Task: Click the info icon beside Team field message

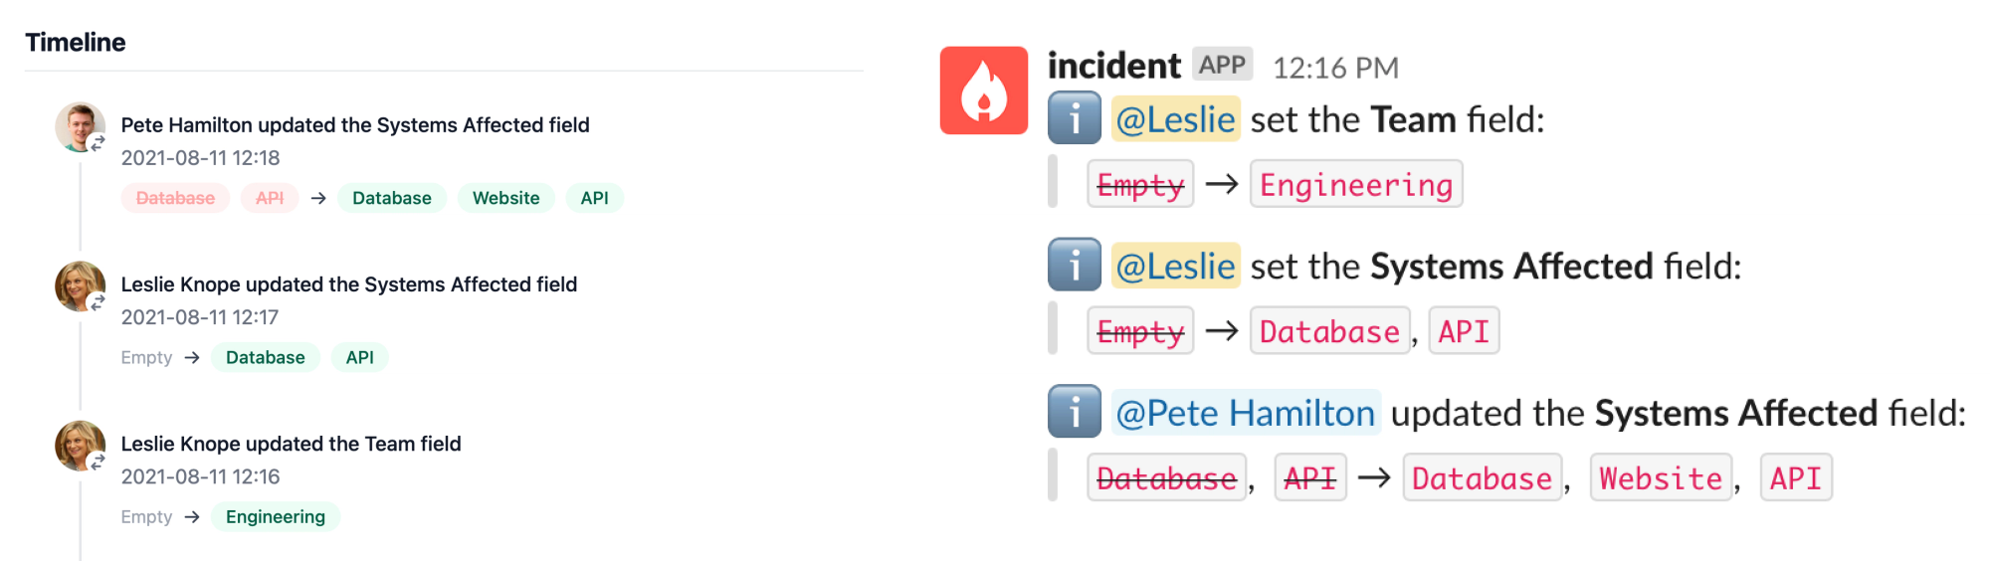Action: pyautogui.click(x=1075, y=118)
